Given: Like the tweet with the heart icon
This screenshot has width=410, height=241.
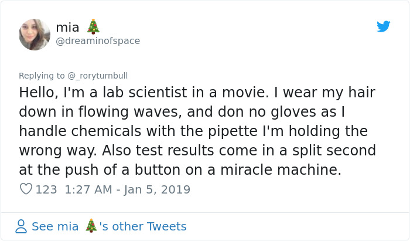Looking at the screenshot, I should (26, 189).
